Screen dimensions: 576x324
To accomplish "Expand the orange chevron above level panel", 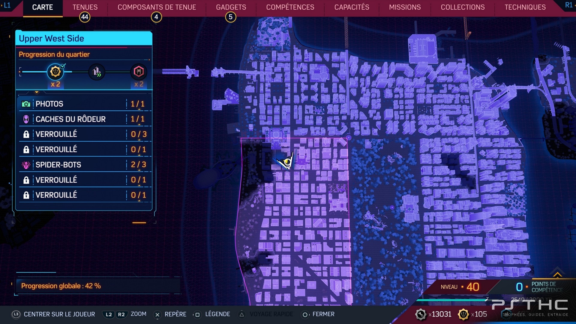I will pos(557,274).
